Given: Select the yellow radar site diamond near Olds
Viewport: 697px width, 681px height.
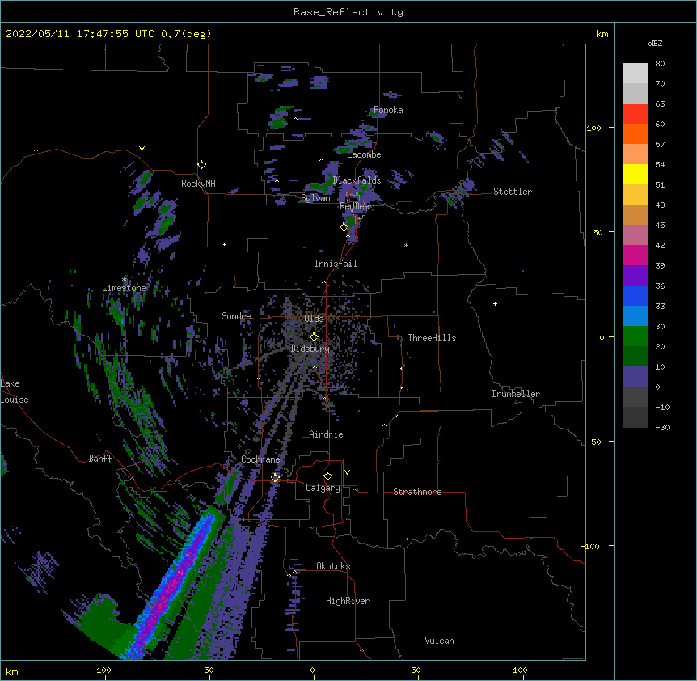Looking at the screenshot, I should click(314, 337).
